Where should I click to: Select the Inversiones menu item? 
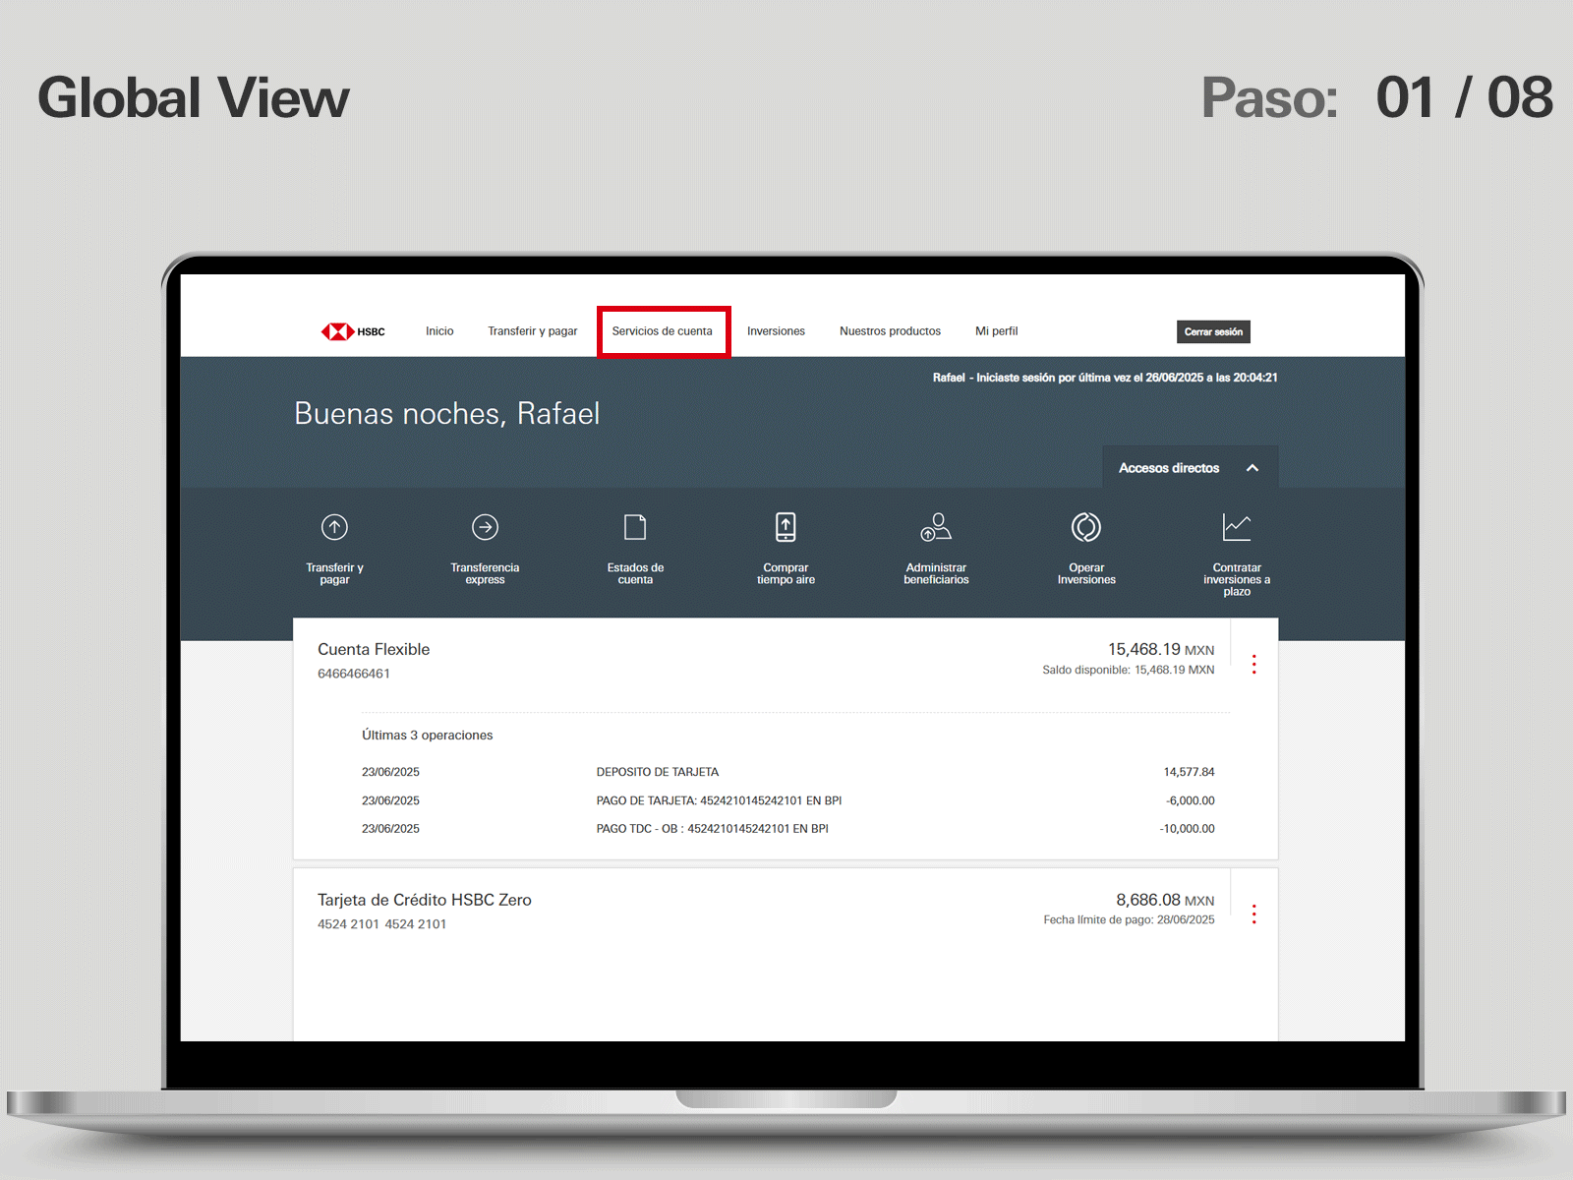pyautogui.click(x=776, y=331)
